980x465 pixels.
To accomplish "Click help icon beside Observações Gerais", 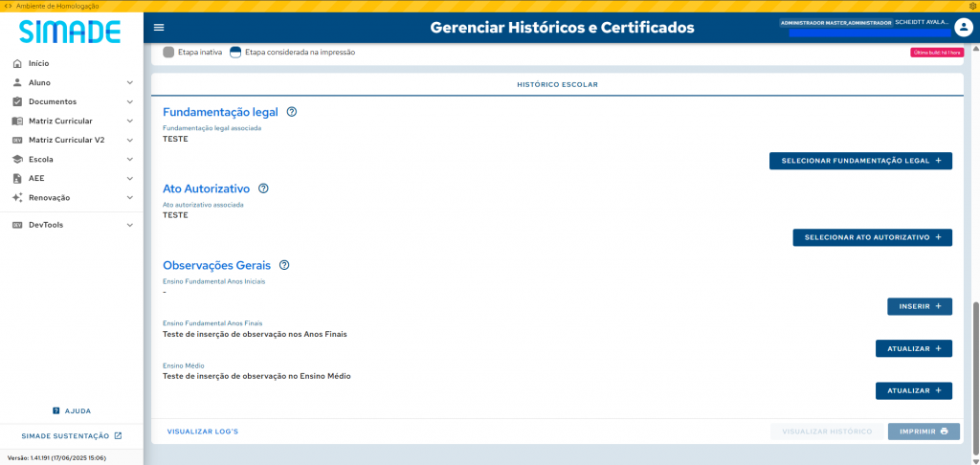I will pos(284,265).
